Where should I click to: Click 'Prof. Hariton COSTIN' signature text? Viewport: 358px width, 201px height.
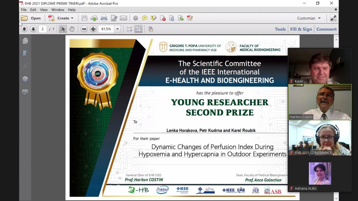tap(144, 180)
